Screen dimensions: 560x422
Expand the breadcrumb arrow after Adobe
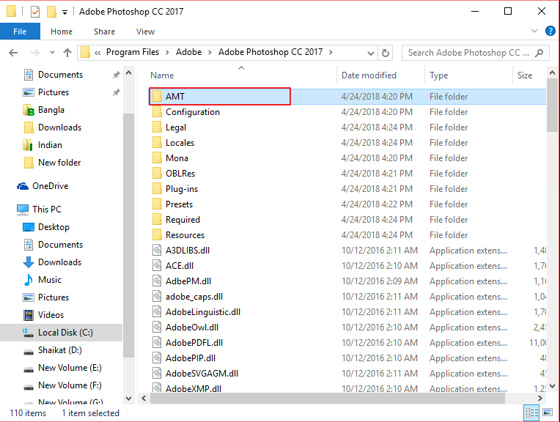(210, 53)
